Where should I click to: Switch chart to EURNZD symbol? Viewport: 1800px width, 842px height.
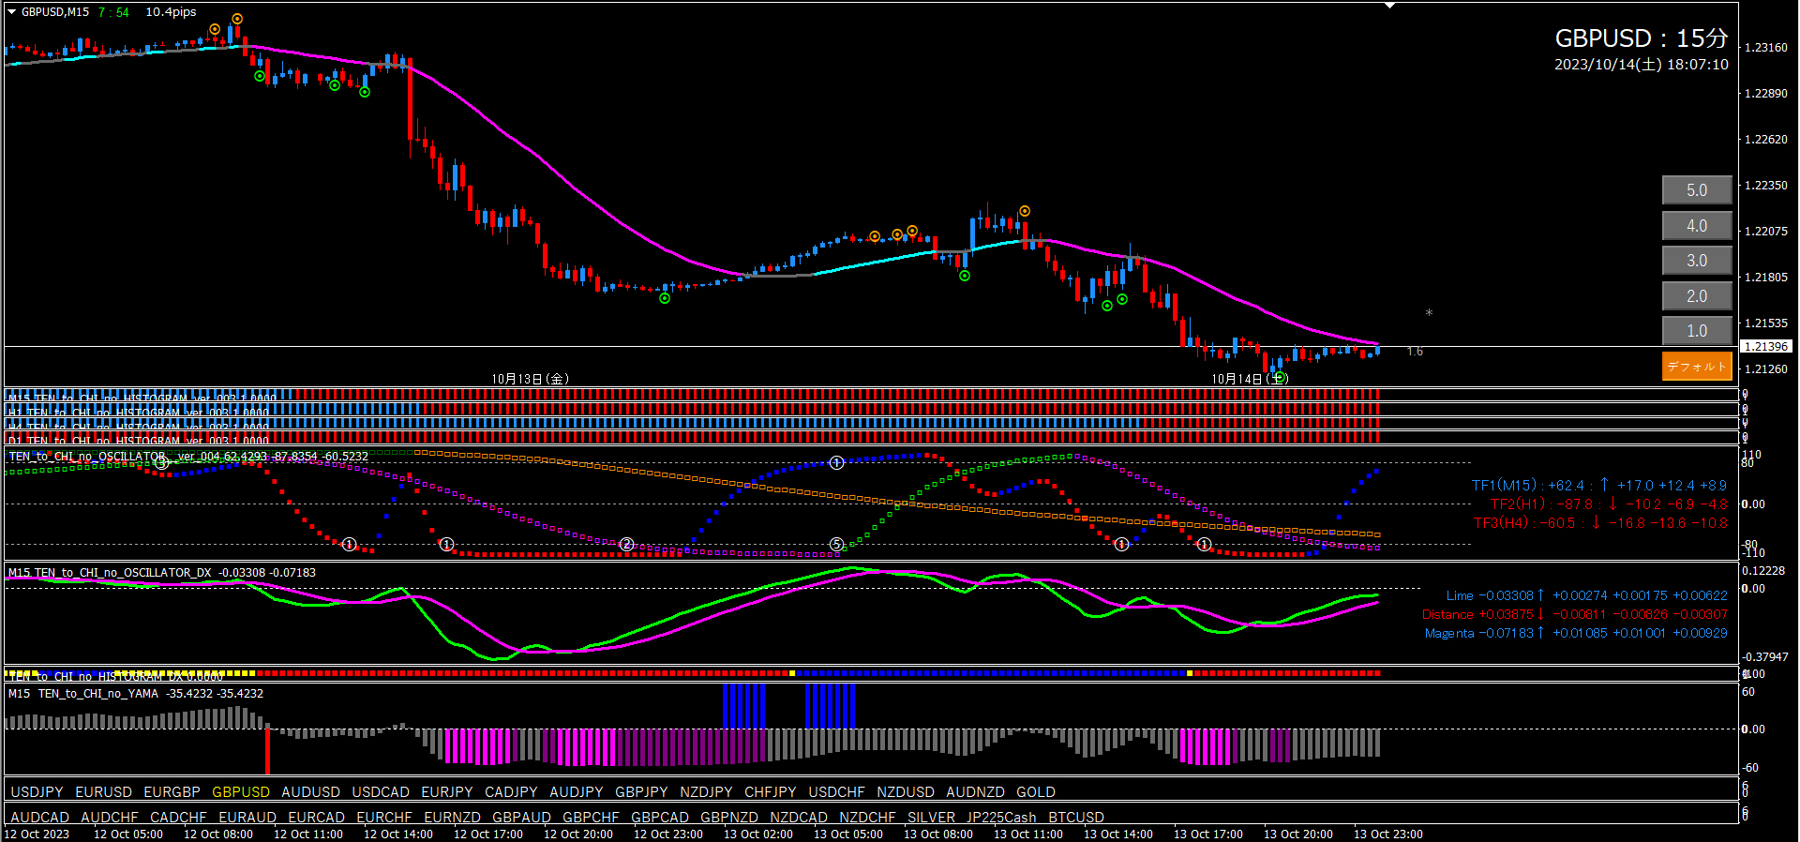click(453, 818)
